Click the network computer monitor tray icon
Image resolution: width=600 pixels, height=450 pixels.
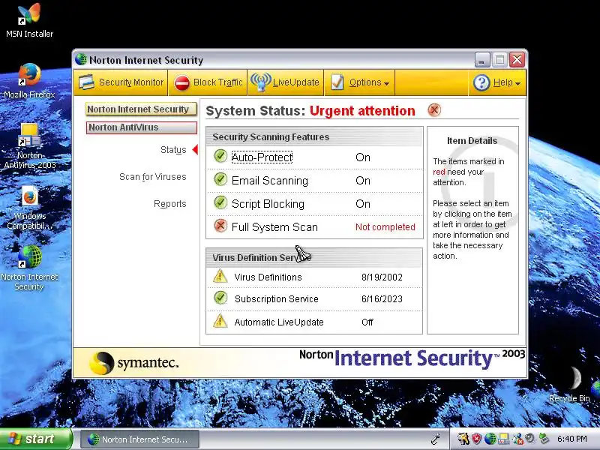point(503,439)
